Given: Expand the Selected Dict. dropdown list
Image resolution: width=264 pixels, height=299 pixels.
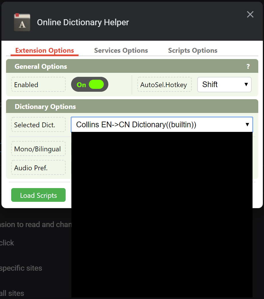Looking at the screenshot, I should click(x=162, y=124).
